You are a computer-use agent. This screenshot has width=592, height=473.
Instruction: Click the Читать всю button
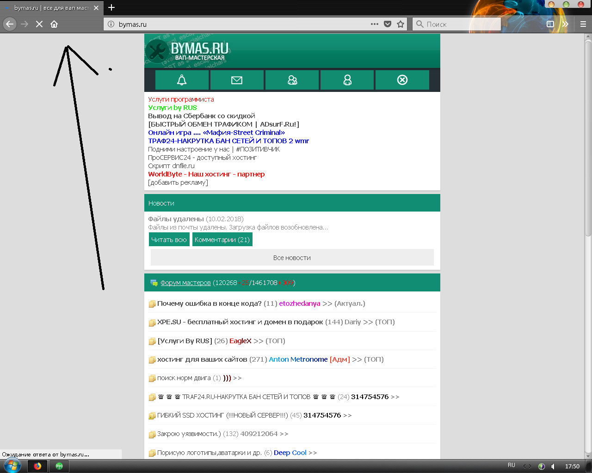click(169, 240)
